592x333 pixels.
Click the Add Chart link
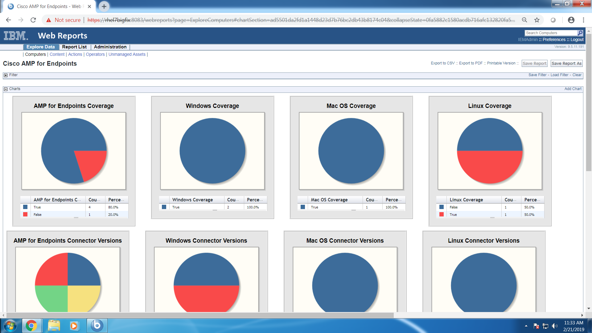click(x=573, y=89)
